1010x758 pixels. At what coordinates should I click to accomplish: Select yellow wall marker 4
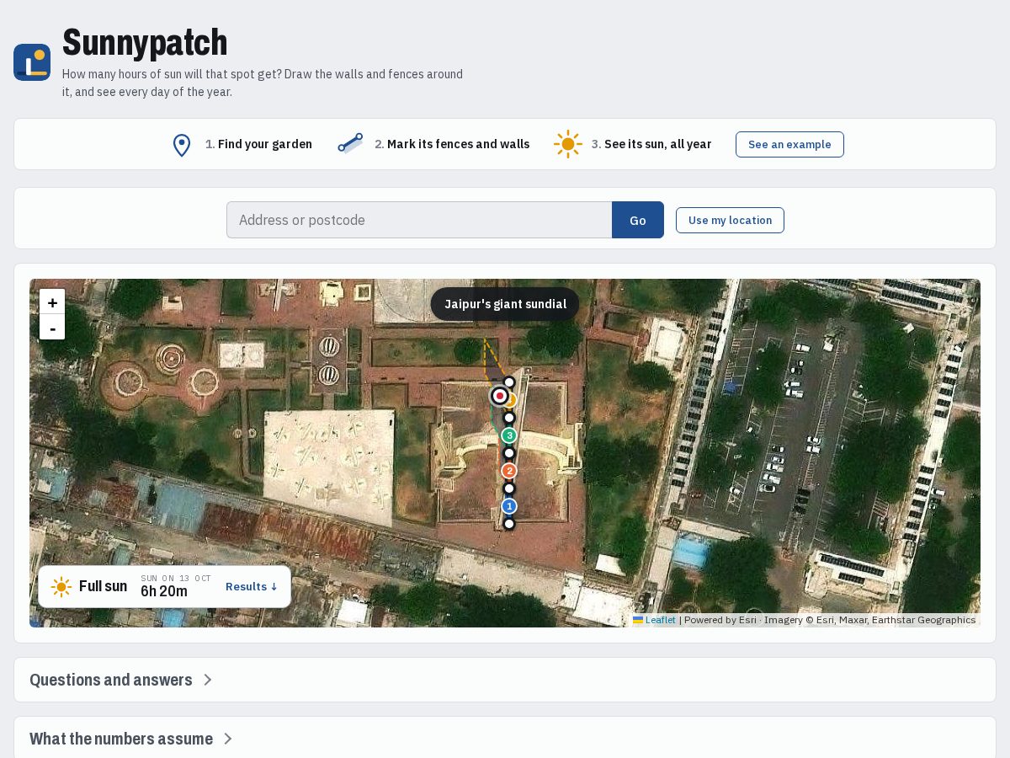click(512, 400)
